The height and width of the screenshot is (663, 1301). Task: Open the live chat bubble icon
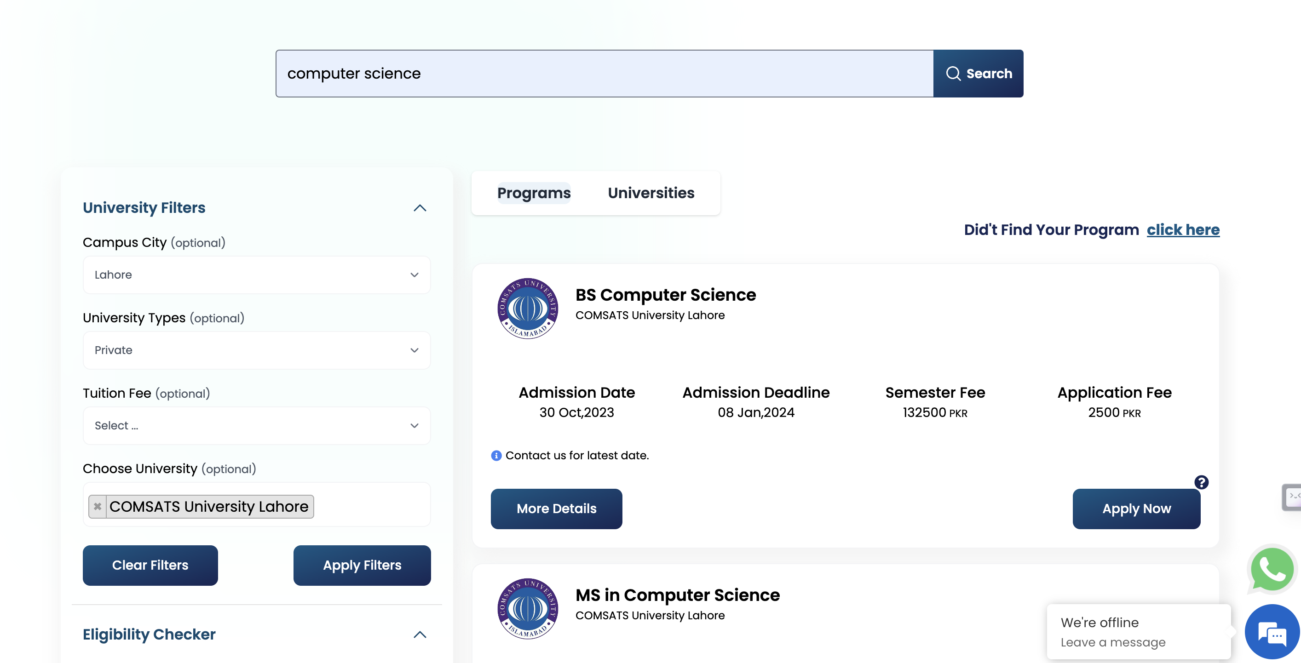click(1272, 632)
